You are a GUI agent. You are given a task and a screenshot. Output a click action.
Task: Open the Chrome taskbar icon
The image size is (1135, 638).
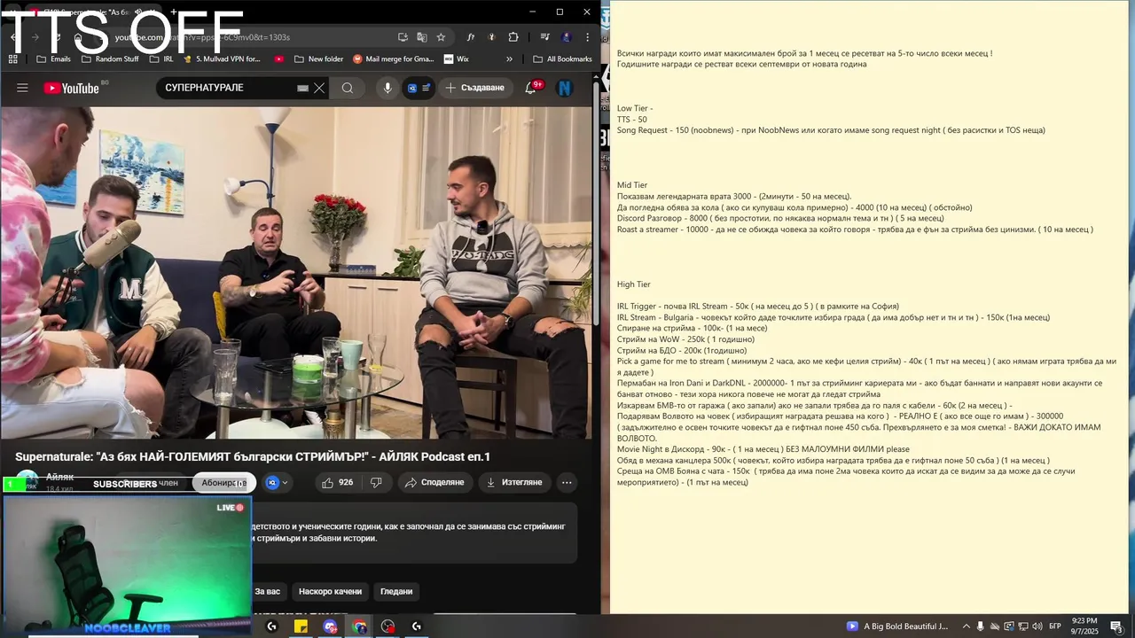(359, 626)
